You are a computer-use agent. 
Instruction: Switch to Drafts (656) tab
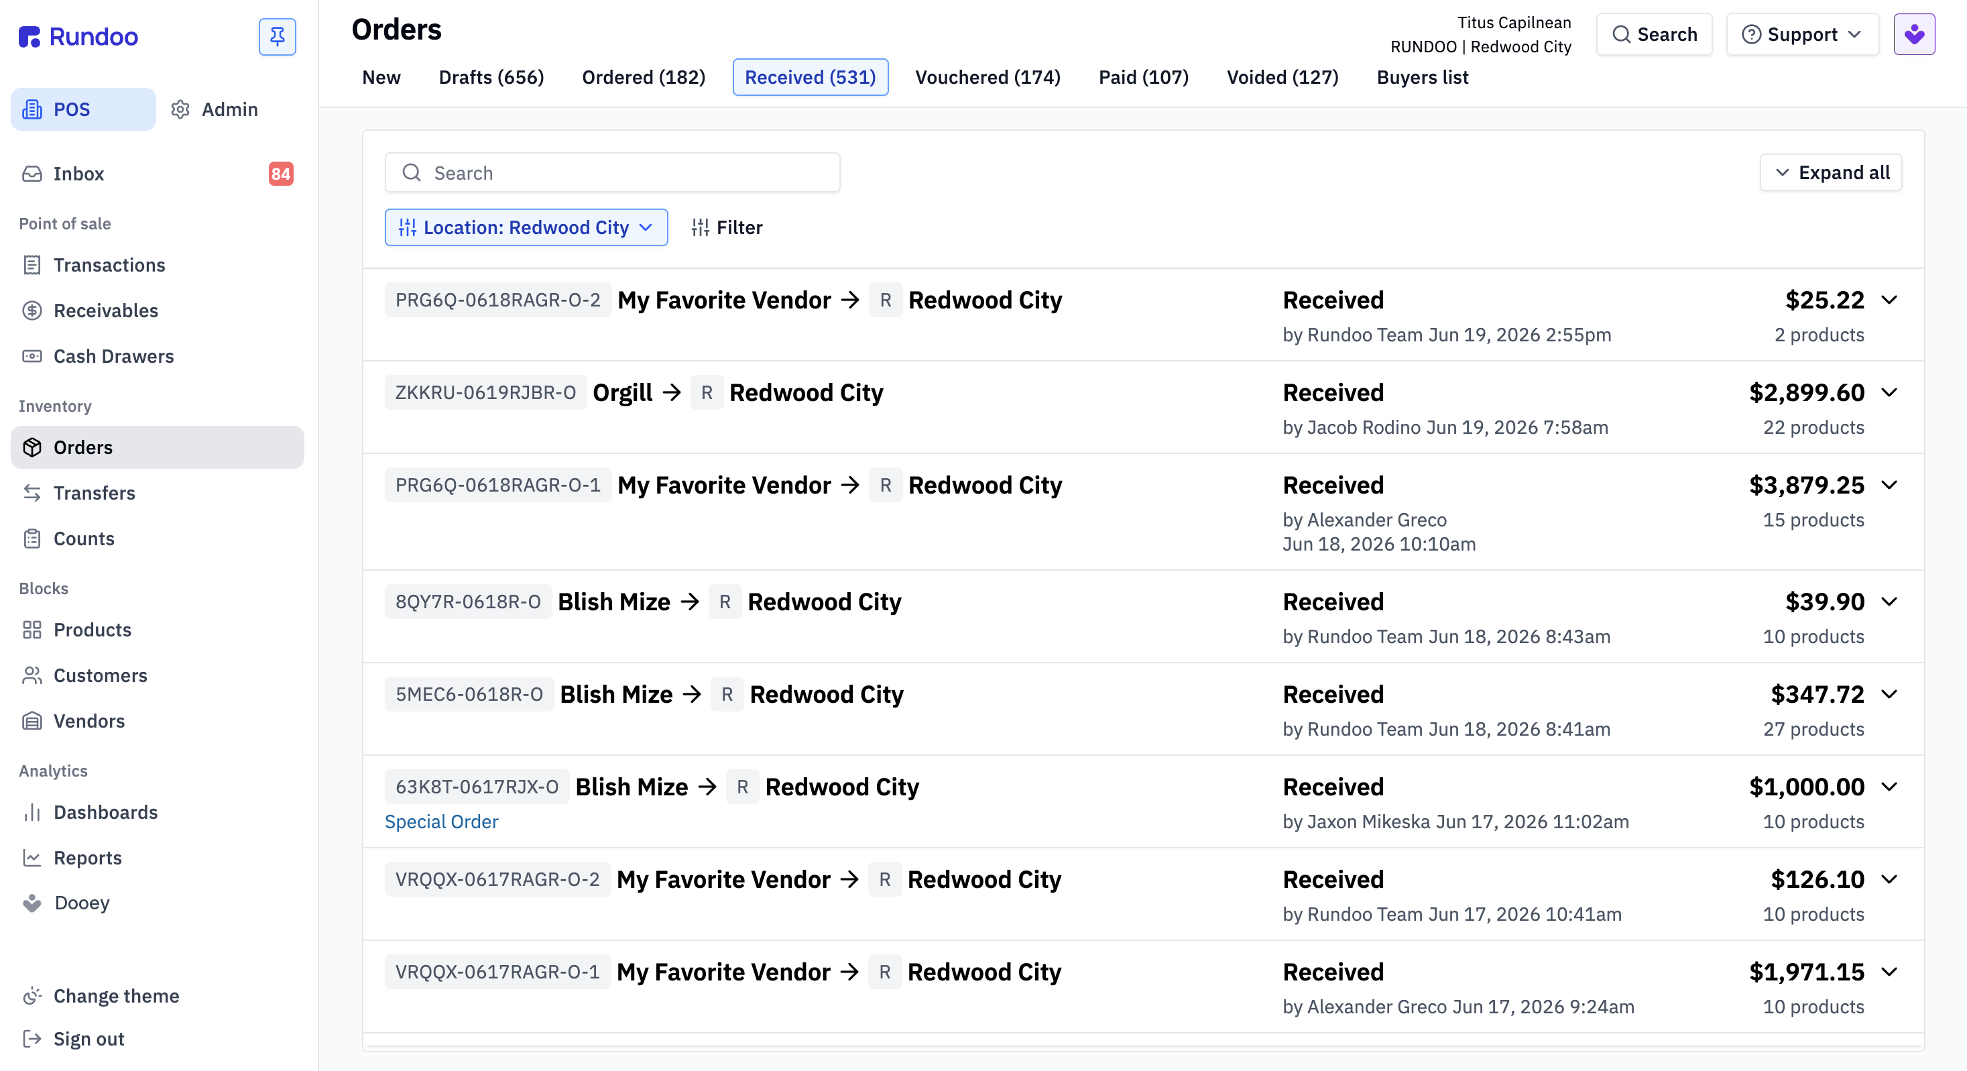[491, 77]
